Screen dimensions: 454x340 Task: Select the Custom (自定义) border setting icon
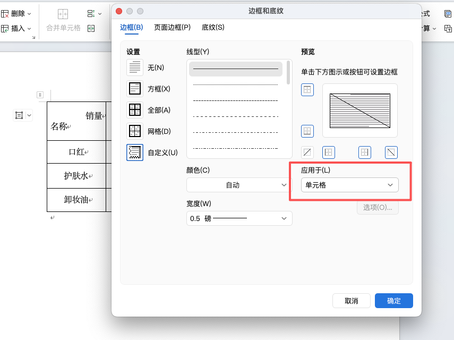pos(135,152)
